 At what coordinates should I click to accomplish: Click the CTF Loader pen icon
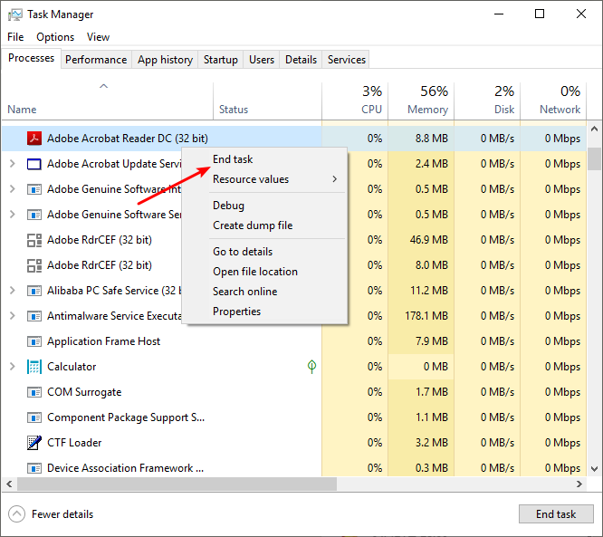(34, 443)
